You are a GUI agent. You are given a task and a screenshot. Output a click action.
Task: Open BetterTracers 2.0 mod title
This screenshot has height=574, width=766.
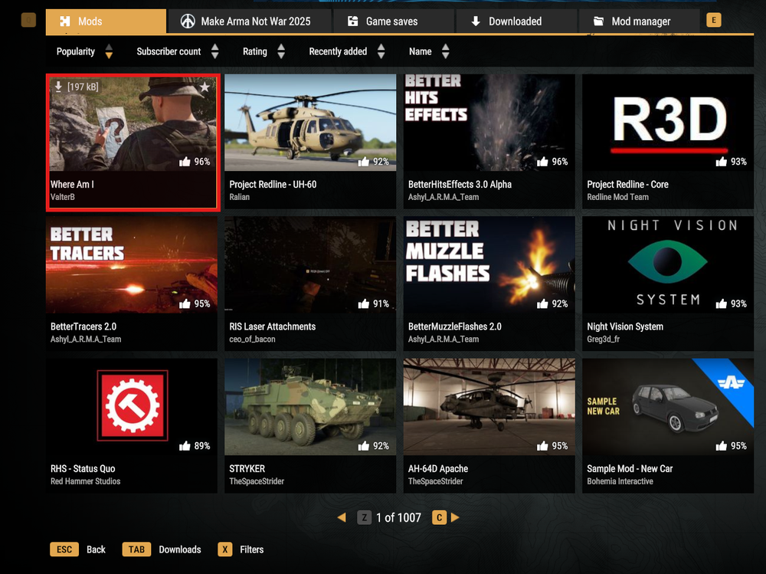[83, 326]
